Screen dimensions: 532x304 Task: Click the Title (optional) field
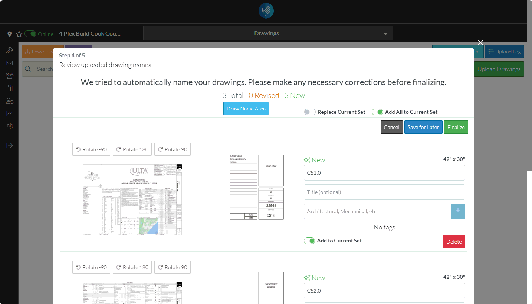click(384, 192)
